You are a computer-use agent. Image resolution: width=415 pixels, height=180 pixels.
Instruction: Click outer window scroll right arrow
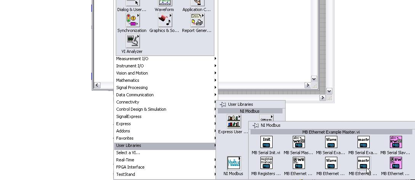322,98
